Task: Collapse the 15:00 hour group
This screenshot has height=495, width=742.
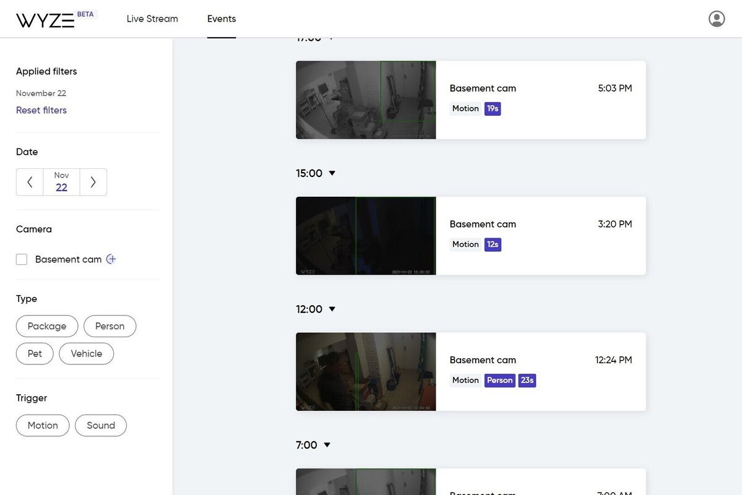Action: tap(332, 173)
